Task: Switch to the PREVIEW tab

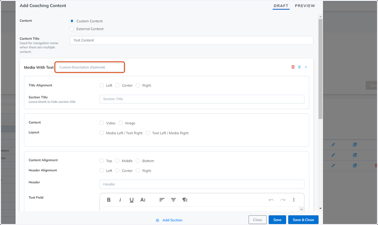Action: click(x=305, y=6)
